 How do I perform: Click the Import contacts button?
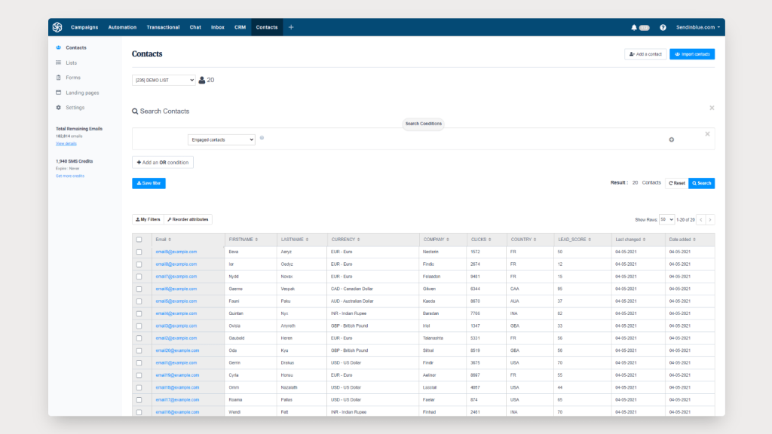point(692,54)
